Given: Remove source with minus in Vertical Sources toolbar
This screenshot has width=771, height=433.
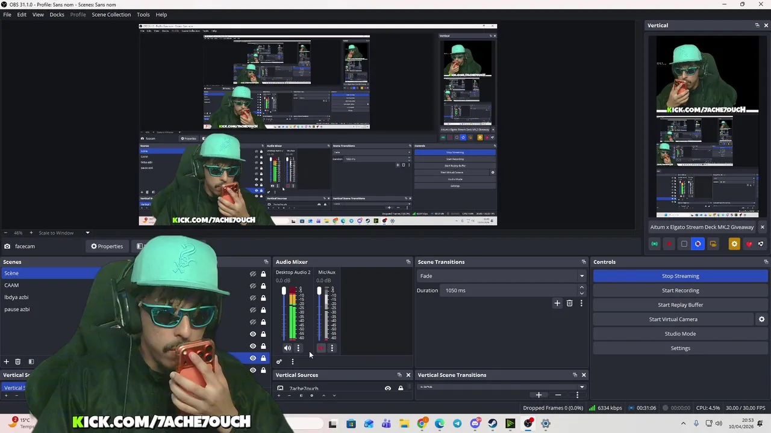Looking at the screenshot, I should tap(289, 395).
